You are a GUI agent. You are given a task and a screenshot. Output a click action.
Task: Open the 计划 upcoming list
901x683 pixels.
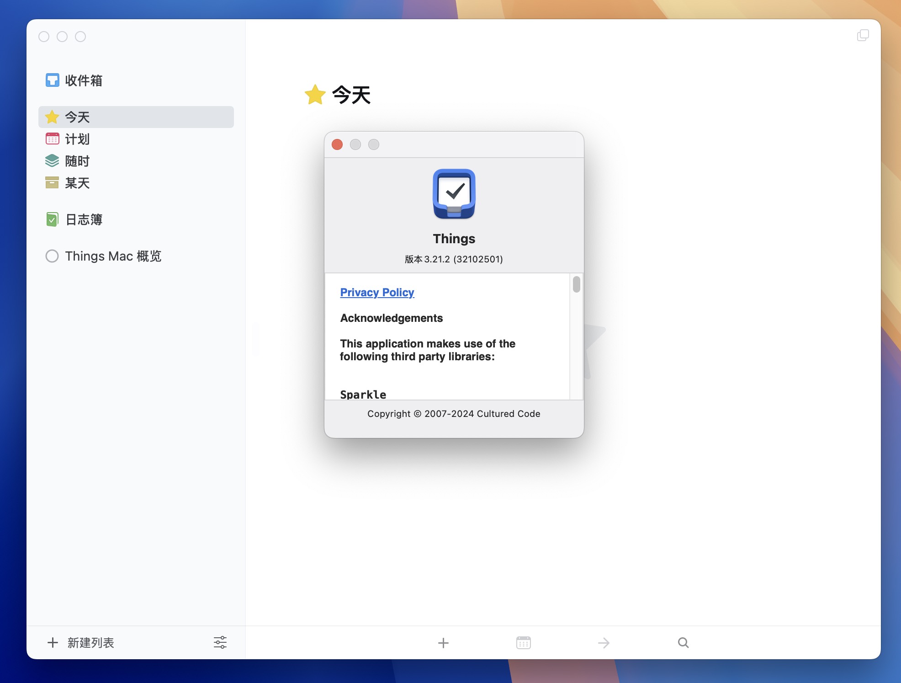tap(136, 139)
